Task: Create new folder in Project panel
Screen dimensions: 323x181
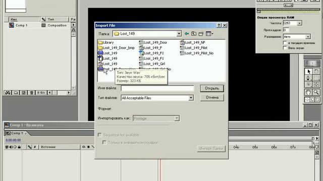Action: 16,93
